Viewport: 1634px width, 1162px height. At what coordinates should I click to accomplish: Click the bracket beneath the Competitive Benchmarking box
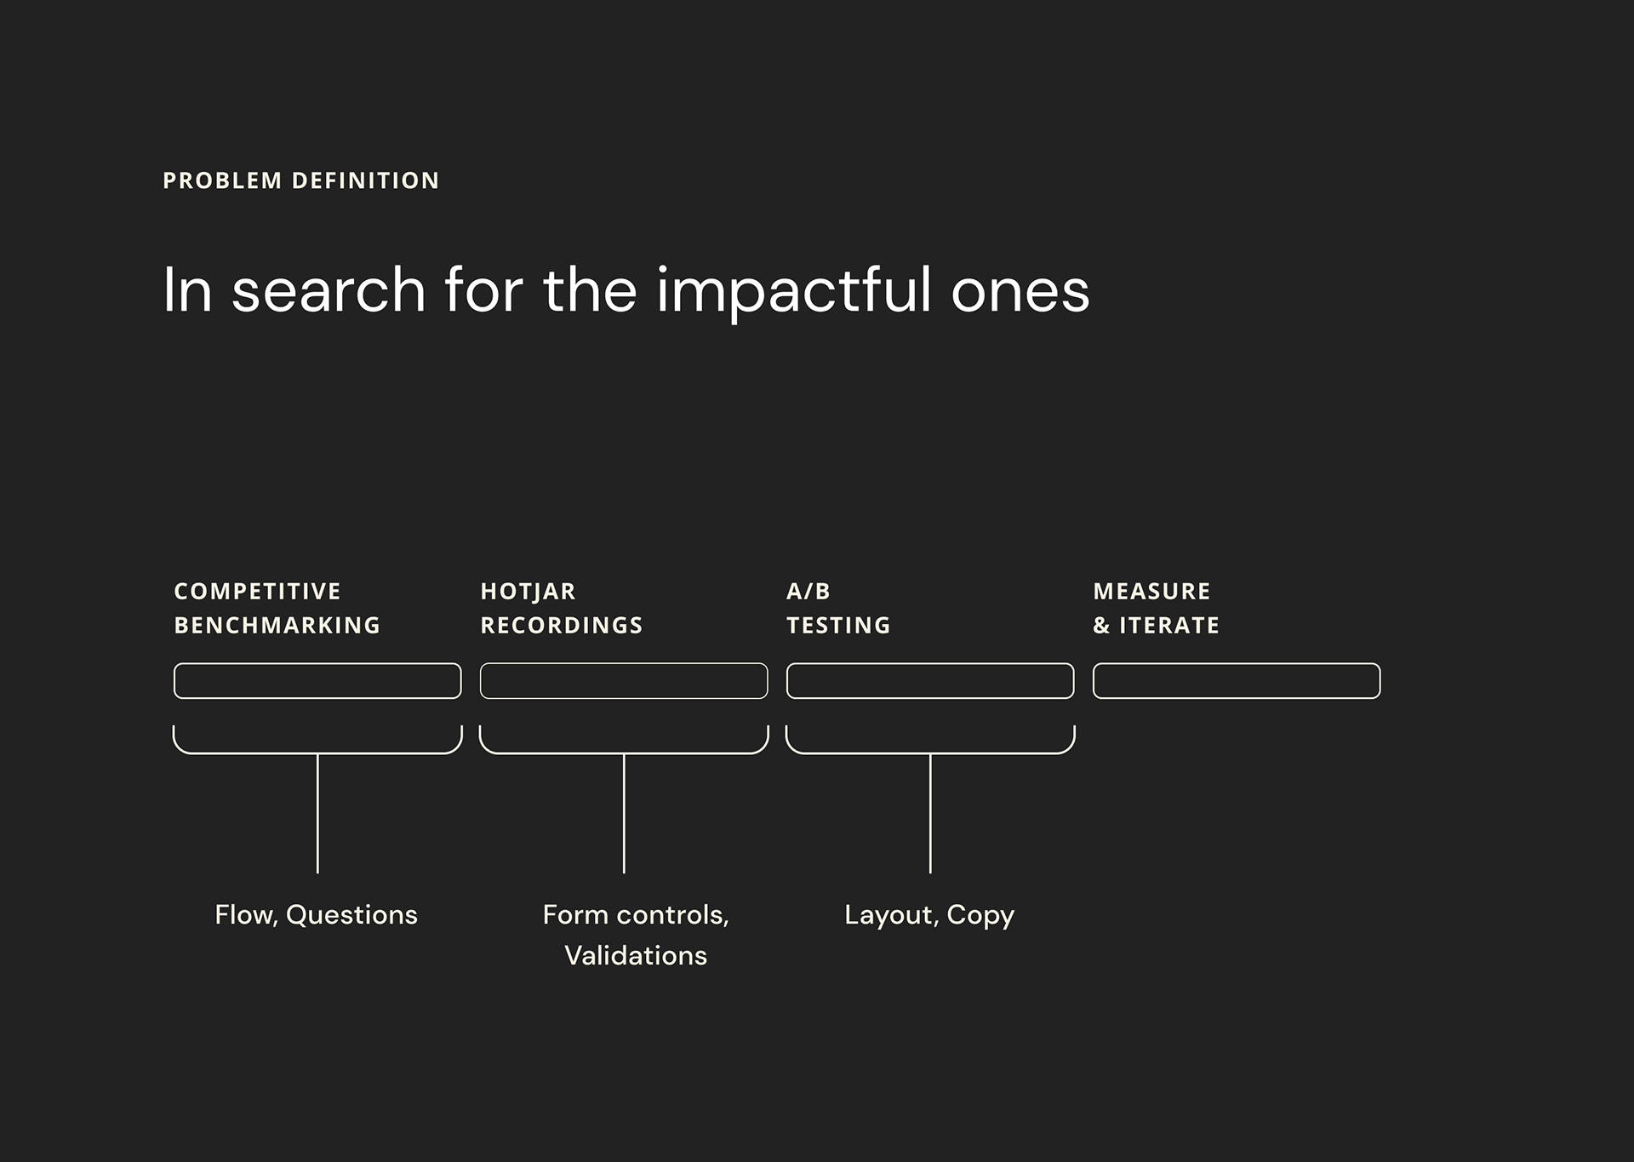click(317, 753)
